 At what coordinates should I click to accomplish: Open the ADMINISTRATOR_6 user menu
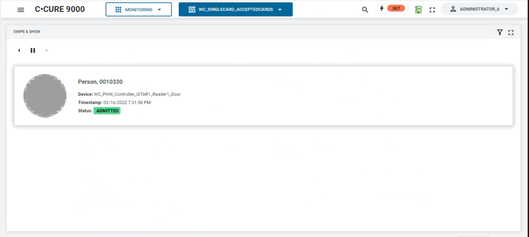(x=479, y=9)
